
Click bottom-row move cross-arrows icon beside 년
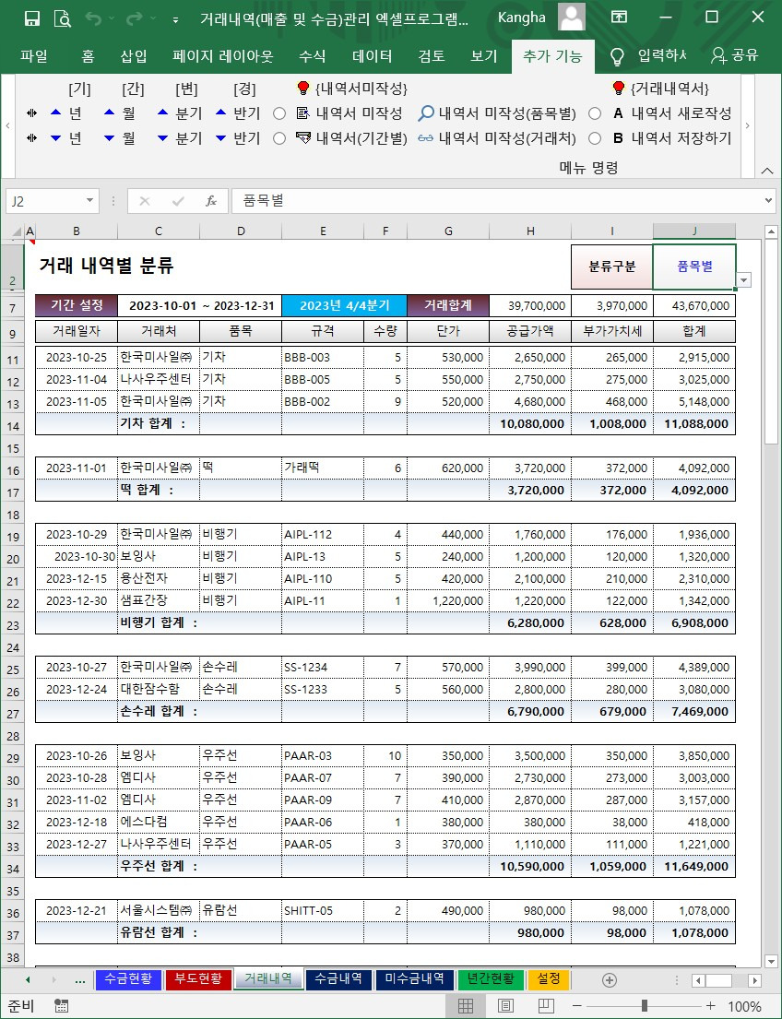tap(32, 137)
